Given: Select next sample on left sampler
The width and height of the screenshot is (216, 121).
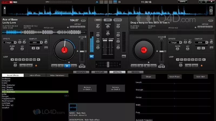Looking at the screenshot, I should pos(38,48).
